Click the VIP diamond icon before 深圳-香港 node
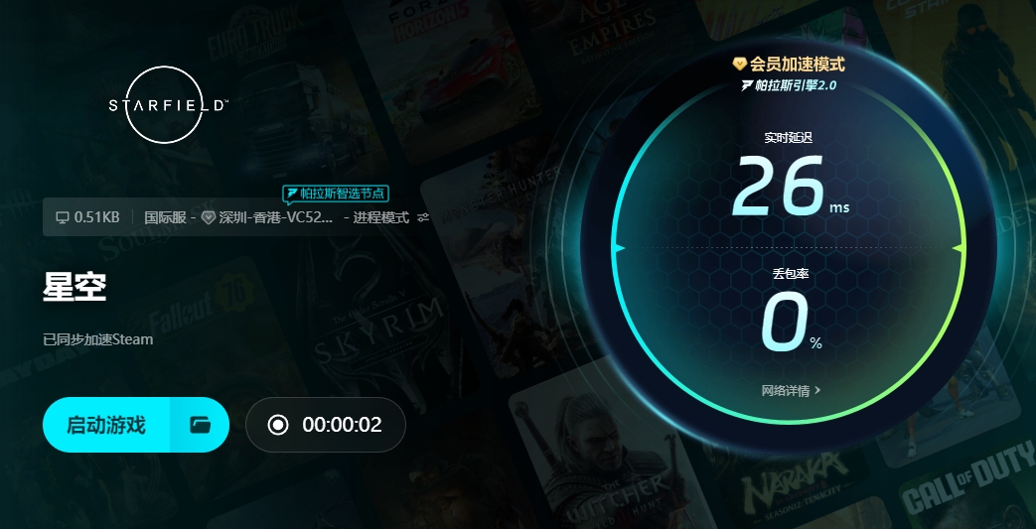 209,217
